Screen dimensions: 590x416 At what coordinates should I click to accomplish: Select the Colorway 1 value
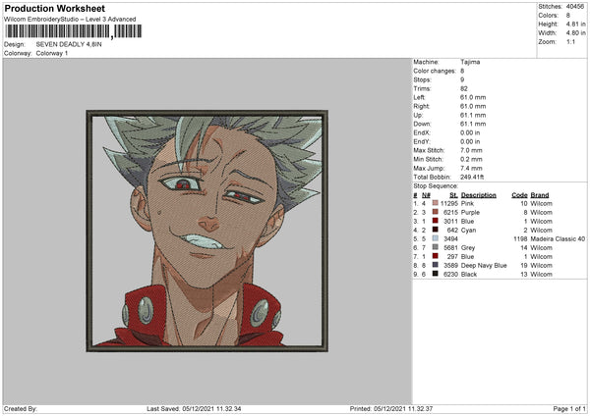coord(52,53)
